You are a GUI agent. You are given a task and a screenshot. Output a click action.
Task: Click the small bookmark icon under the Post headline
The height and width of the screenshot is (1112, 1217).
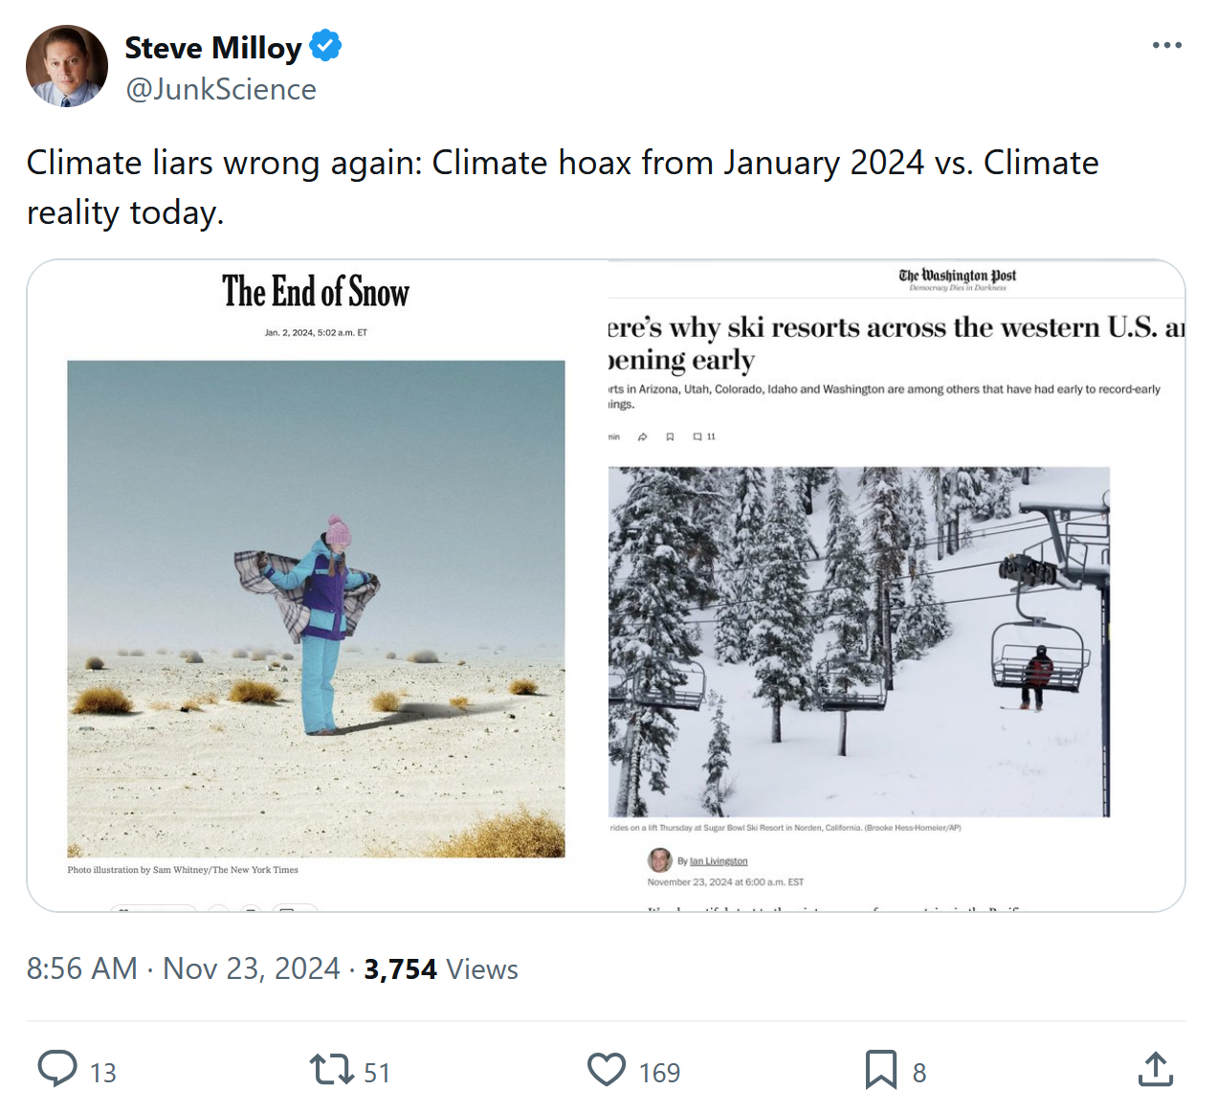pyautogui.click(x=670, y=437)
